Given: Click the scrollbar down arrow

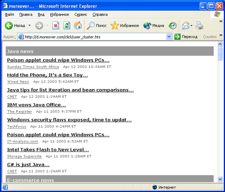Looking at the screenshot, I should tap(220, 179).
